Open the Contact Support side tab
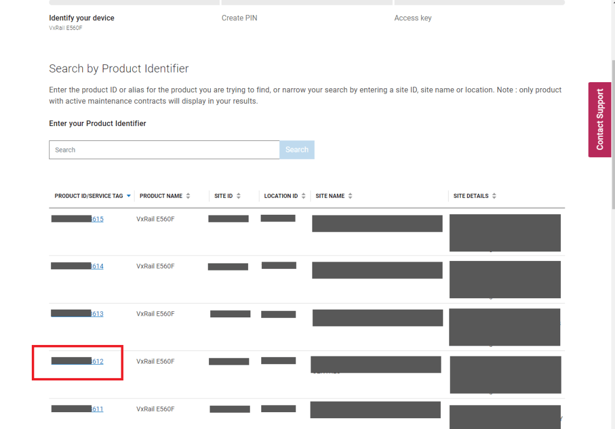This screenshot has height=429, width=615. click(599, 119)
